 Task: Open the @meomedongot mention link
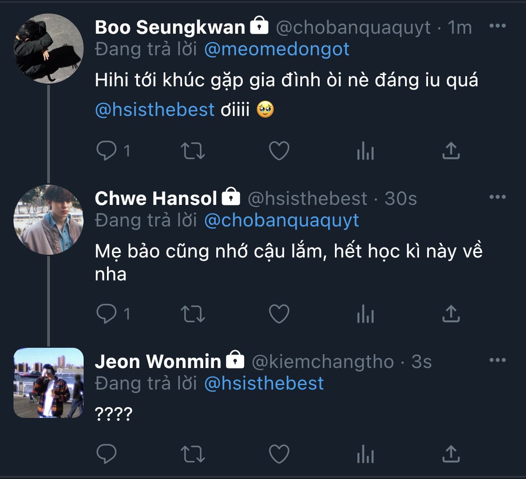[276, 49]
